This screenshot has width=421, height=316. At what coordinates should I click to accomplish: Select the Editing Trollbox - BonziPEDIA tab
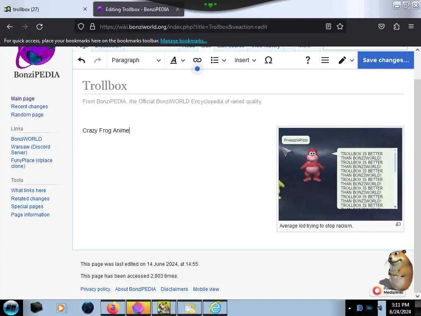(x=139, y=9)
